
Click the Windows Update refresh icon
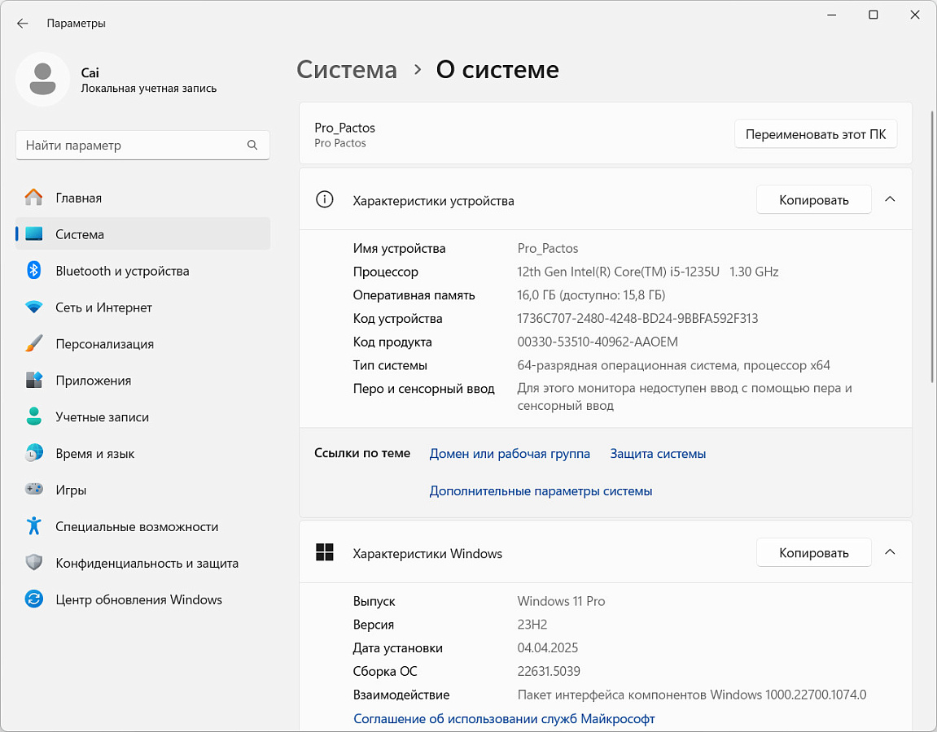click(x=34, y=599)
